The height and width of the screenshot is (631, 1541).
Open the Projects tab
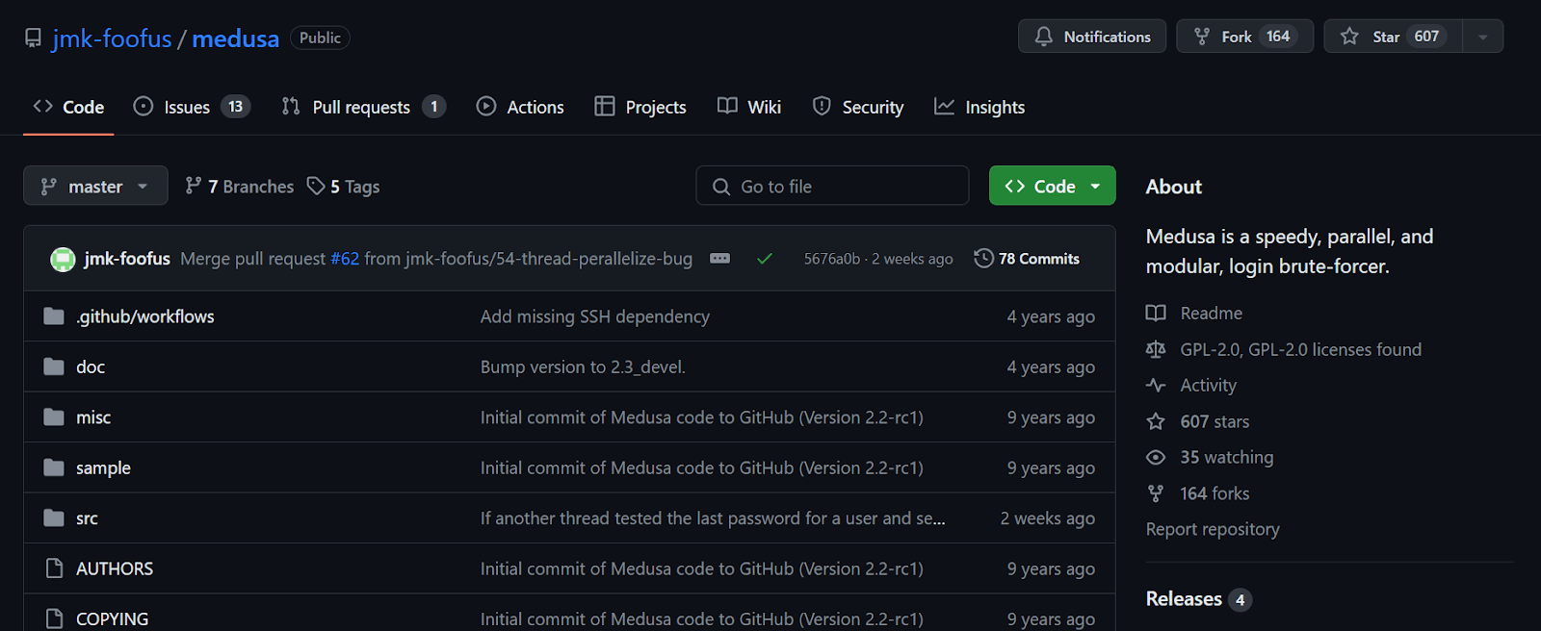coord(640,107)
